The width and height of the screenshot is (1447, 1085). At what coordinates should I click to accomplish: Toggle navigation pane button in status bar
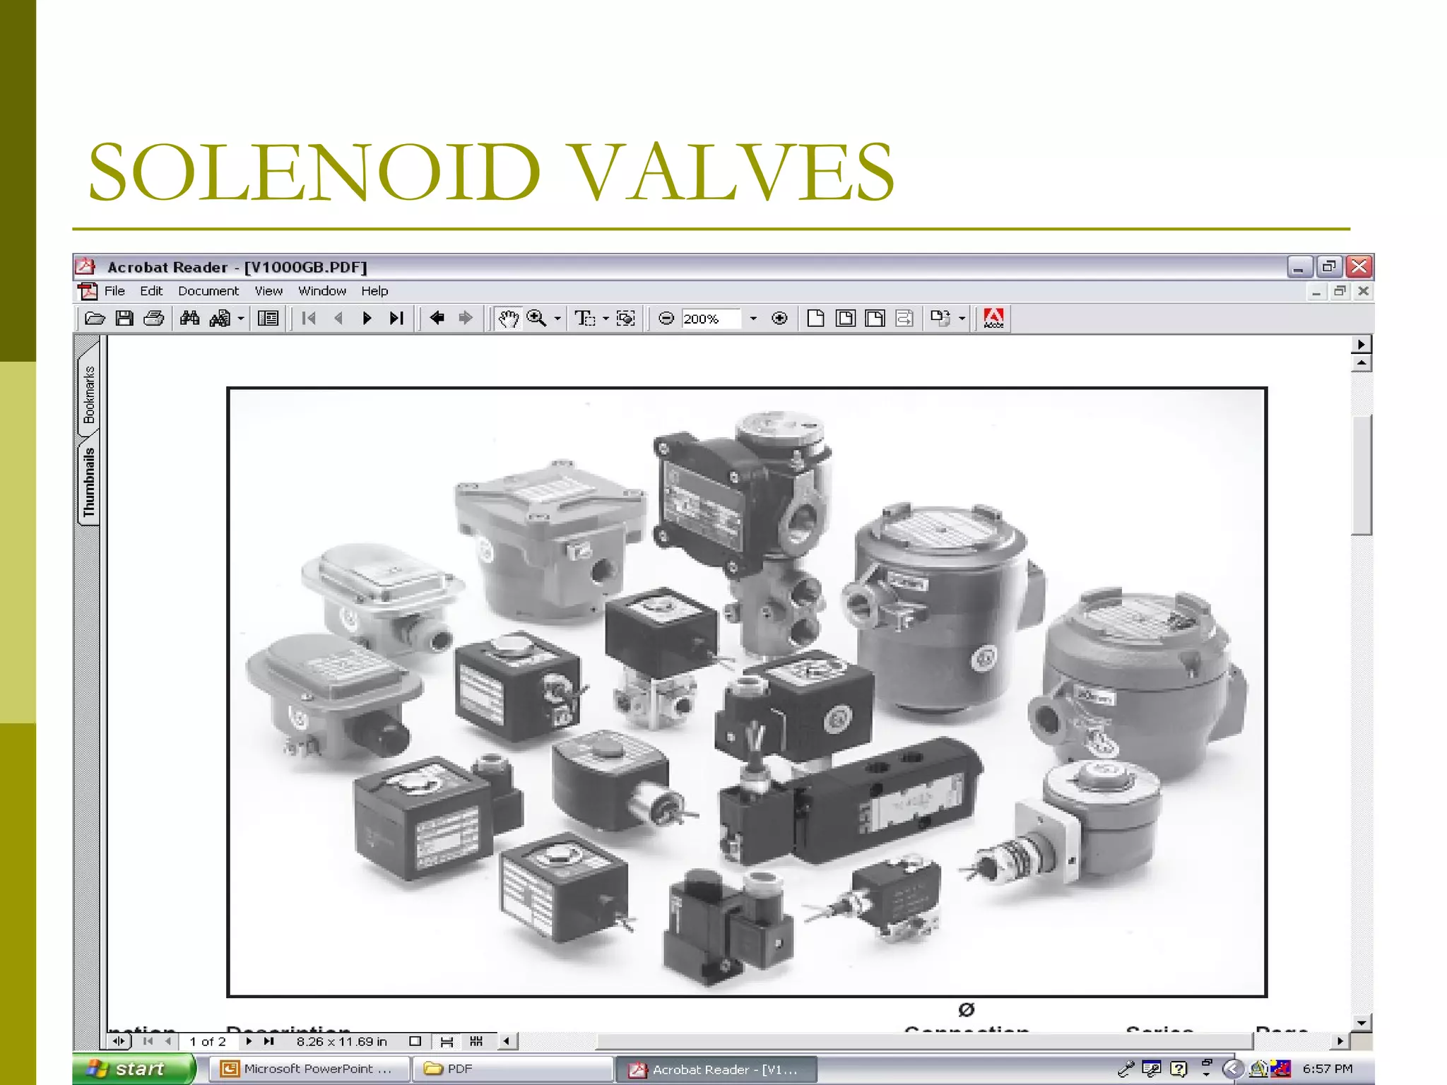(119, 1041)
